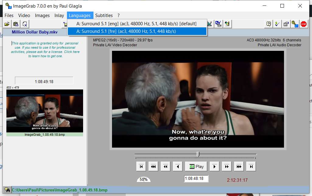
Task: Open the Images menu
Action: coord(42,16)
